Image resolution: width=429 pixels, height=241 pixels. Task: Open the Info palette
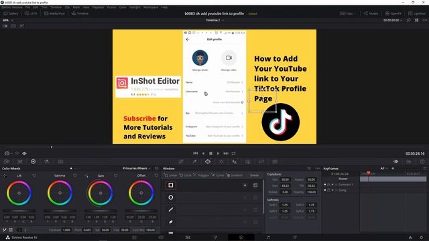click(422, 161)
